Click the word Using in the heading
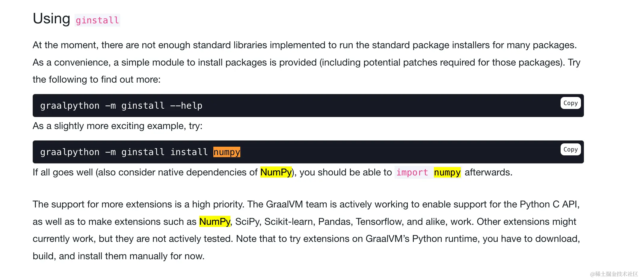640x279 pixels. [51, 19]
